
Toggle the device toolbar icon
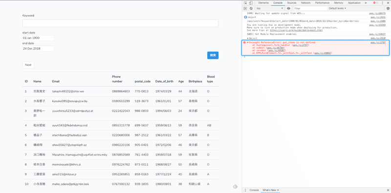tap(251, 3)
